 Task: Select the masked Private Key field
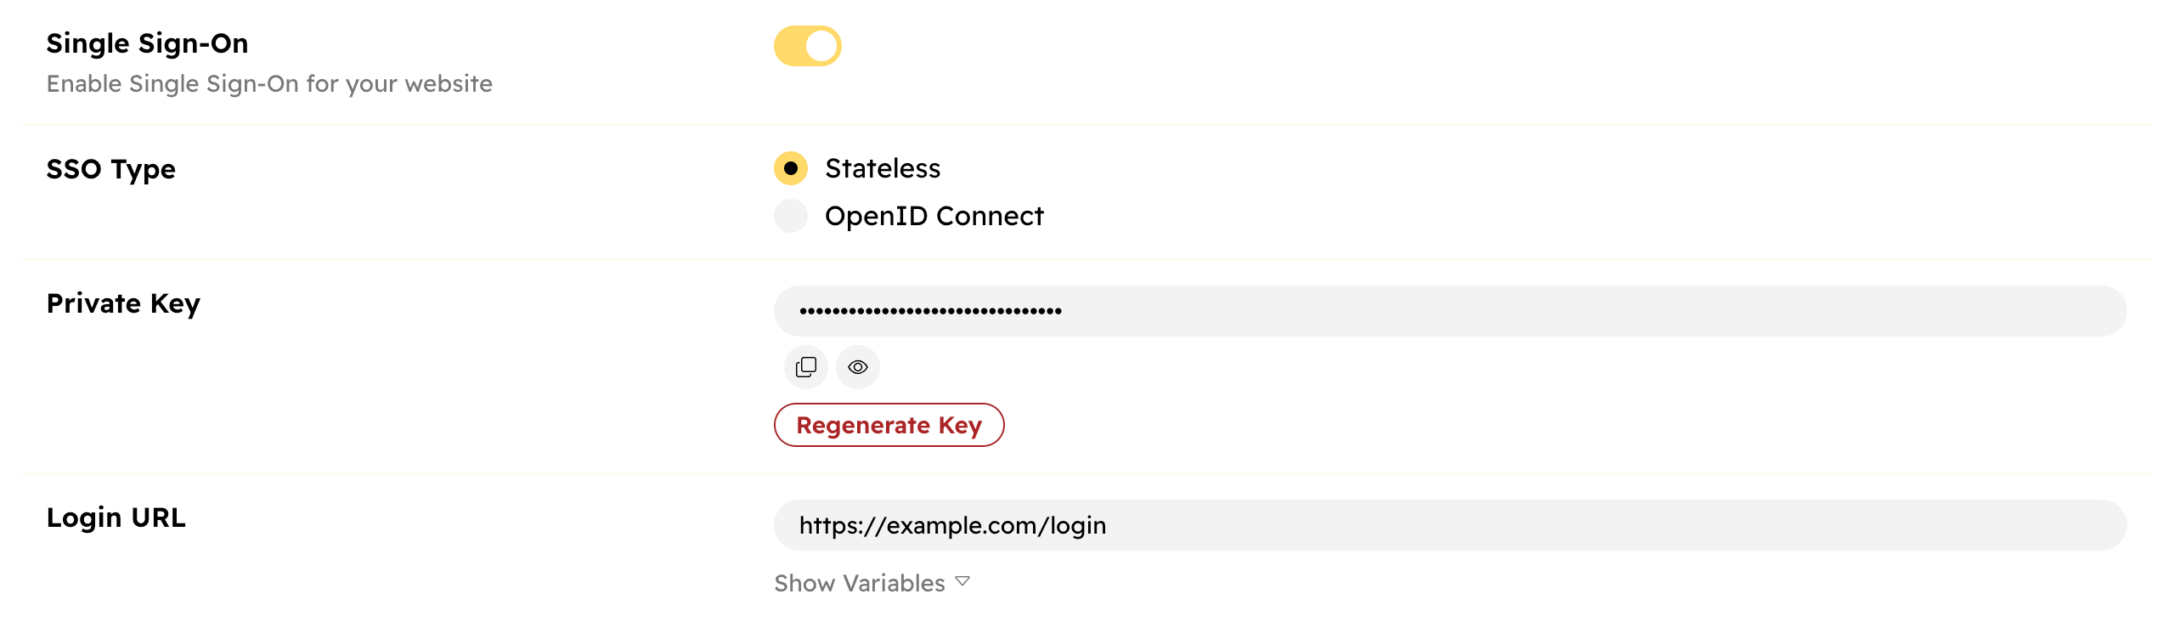(x=1189, y=310)
